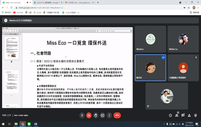Raise hand in the meeting
201x127 pixels.
96,115
